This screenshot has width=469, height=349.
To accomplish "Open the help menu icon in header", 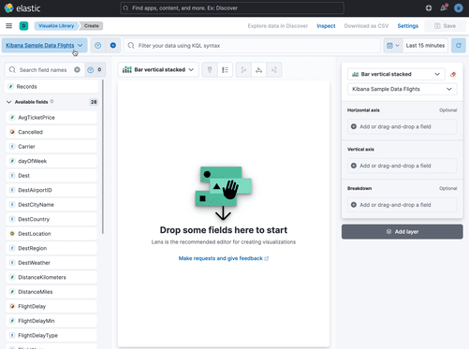I will pyautogui.click(x=429, y=8).
